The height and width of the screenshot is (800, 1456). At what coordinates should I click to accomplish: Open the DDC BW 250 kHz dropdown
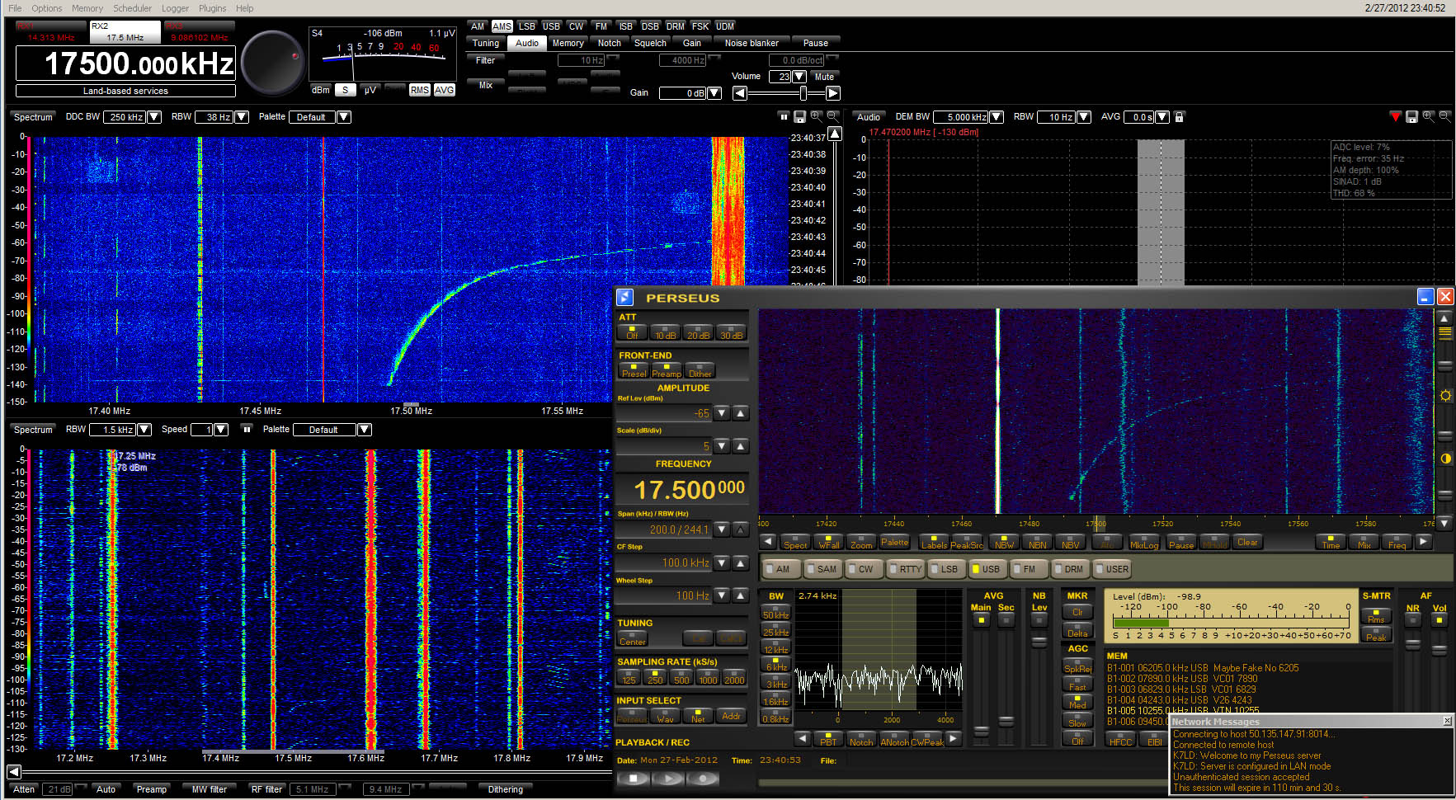point(153,117)
